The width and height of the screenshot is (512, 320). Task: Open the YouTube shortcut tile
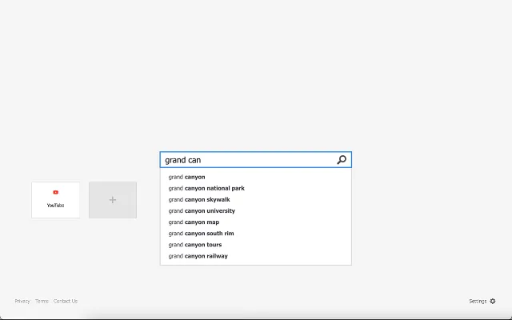pyautogui.click(x=55, y=200)
